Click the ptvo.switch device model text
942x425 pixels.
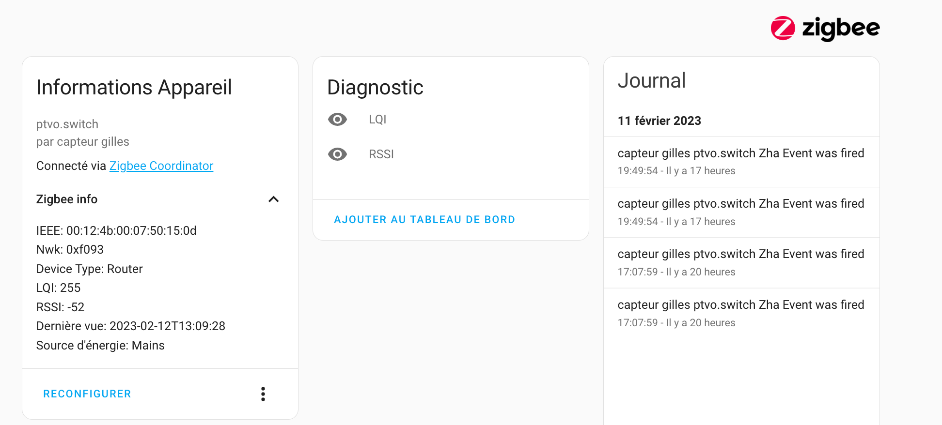[x=67, y=124]
